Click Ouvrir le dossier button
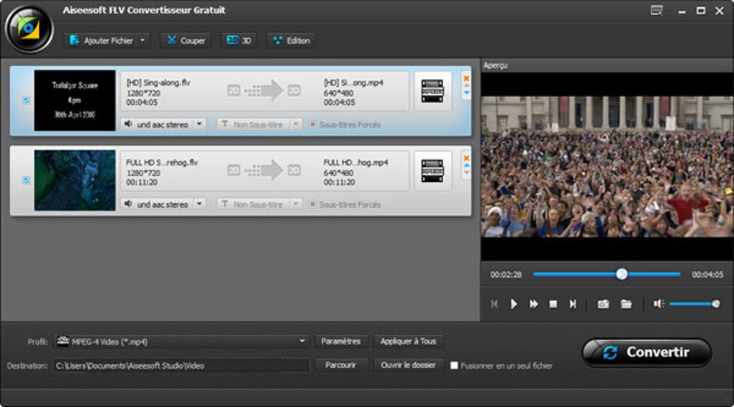The height and width of the screenshot is (407, 734). pos(408,365)
